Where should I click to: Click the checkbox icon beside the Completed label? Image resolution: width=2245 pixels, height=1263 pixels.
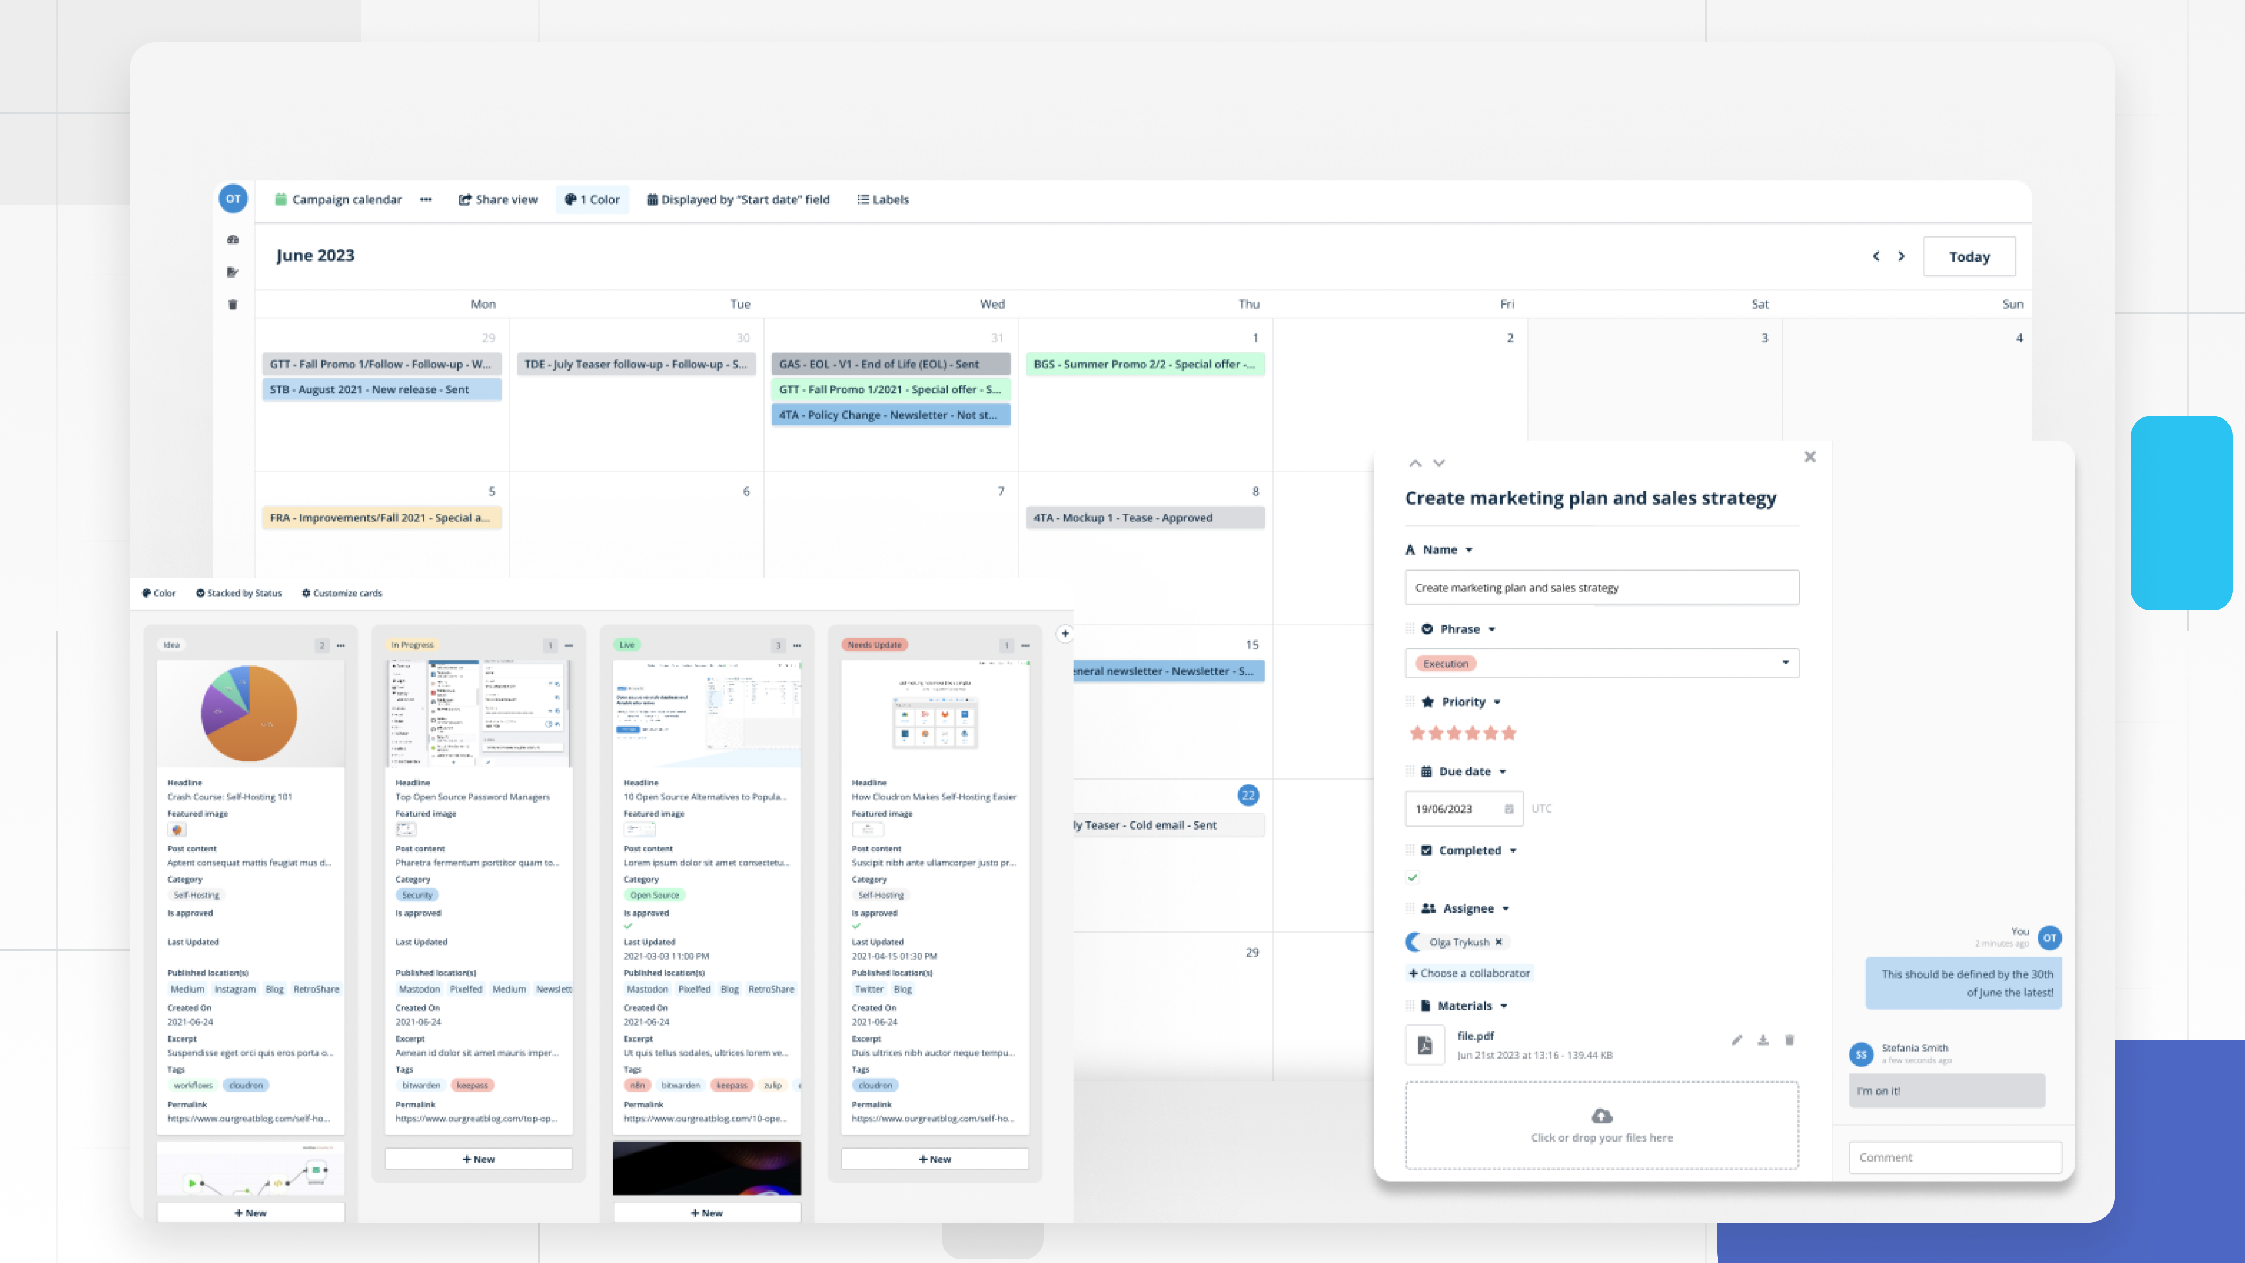pyautogui.click(x=1427, y=850)
